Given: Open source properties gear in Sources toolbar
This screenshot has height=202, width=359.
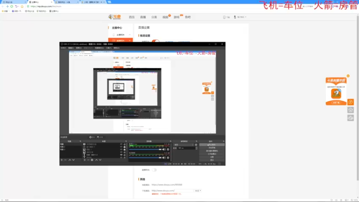Looking at the screenshot, I should [92, 160].
